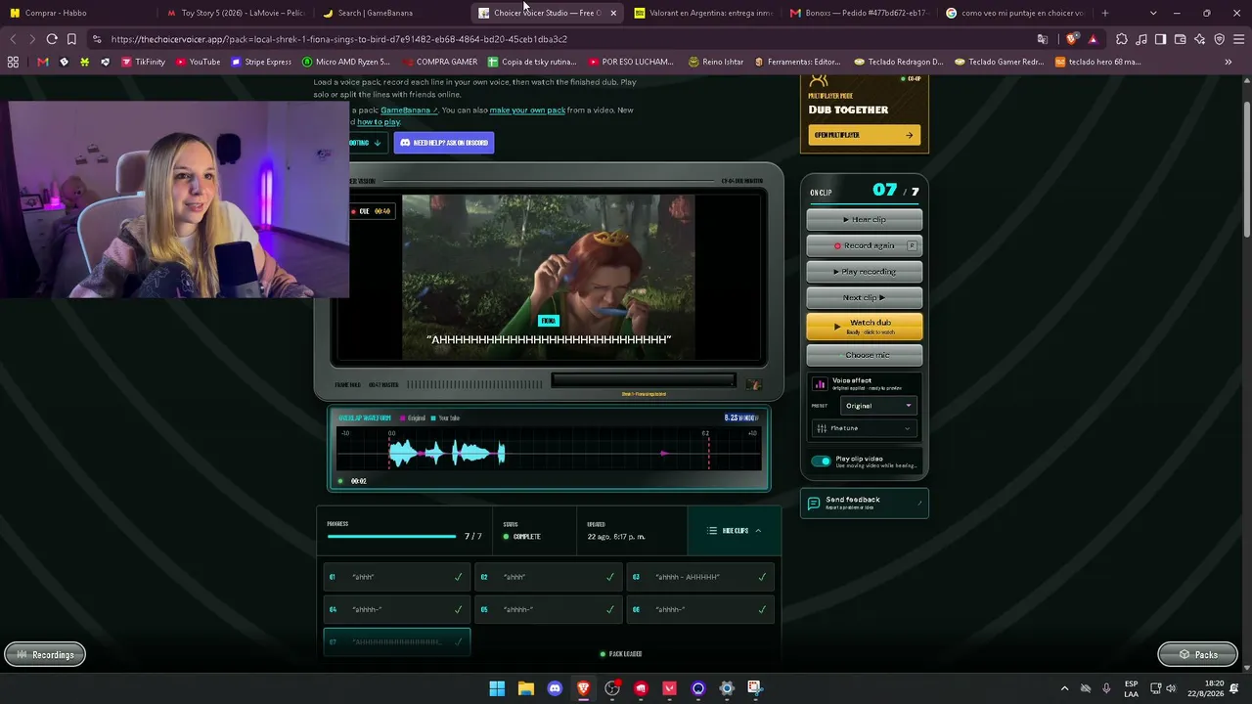This screenshot has width=1252, height=704.
Task: Select clip 02 "ahhh"
Action: pos(548,577)
